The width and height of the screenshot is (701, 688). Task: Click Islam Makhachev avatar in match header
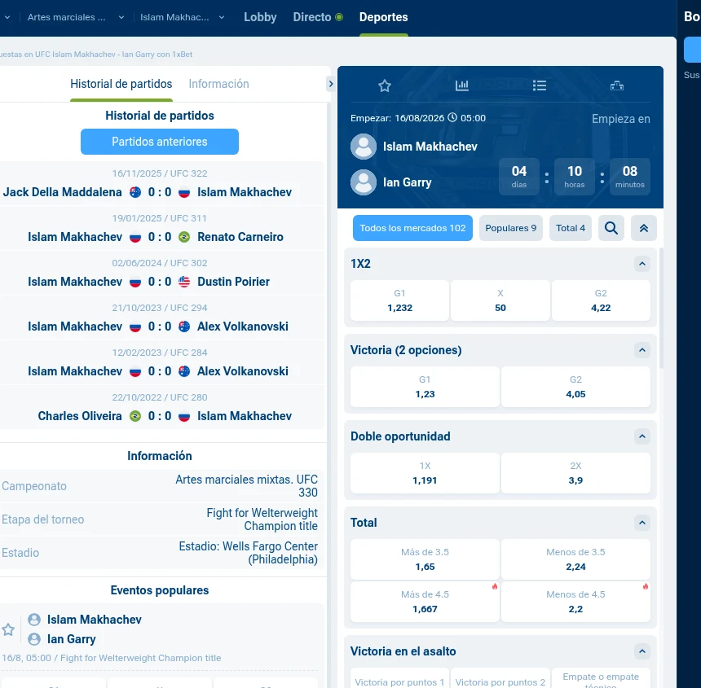point(363,147)
